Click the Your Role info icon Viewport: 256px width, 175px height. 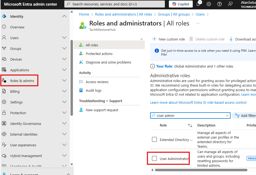coord(152,66)
